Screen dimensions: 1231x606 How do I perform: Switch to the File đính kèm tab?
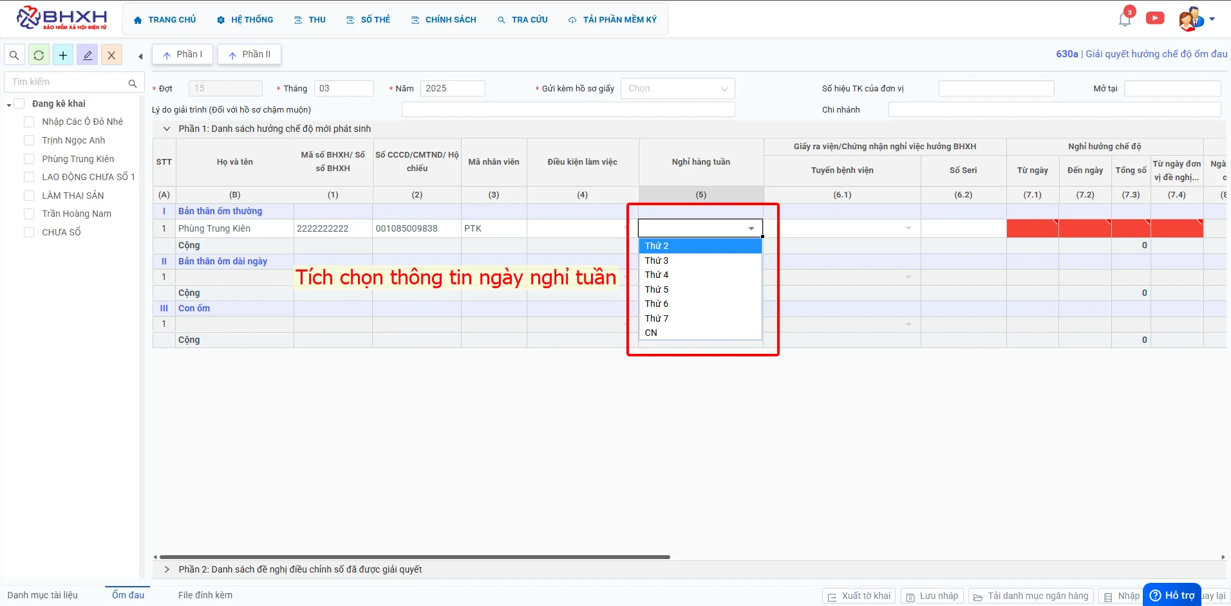[x=205, y=595]
